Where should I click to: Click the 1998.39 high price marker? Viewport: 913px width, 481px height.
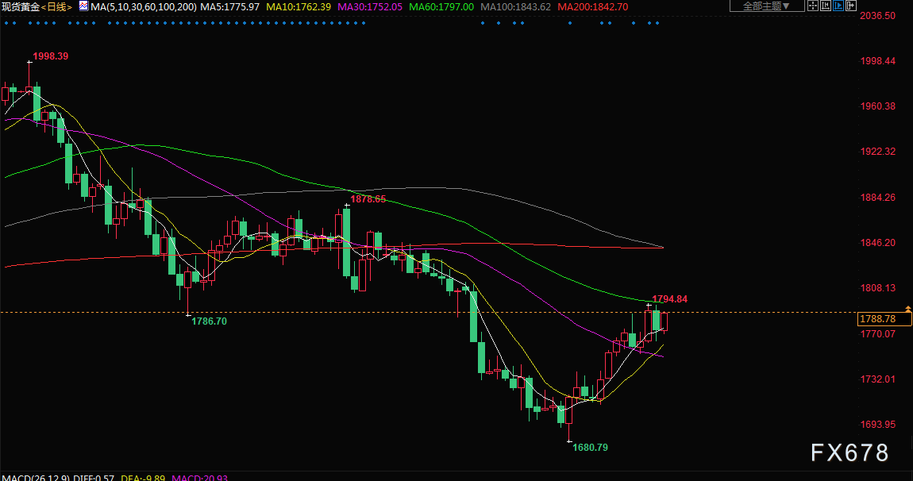(50, 56)
